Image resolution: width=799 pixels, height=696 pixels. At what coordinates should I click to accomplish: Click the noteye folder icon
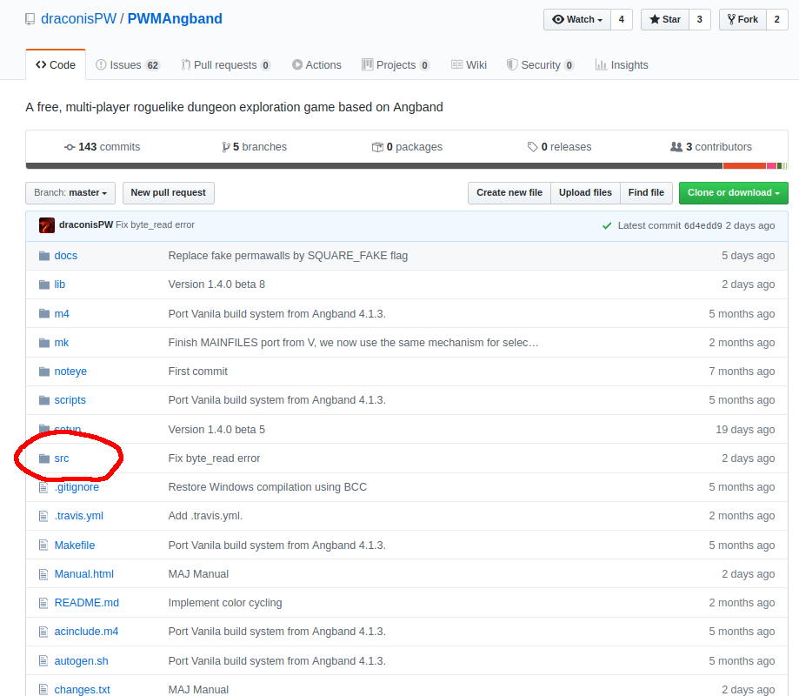[x=44, y=371]
